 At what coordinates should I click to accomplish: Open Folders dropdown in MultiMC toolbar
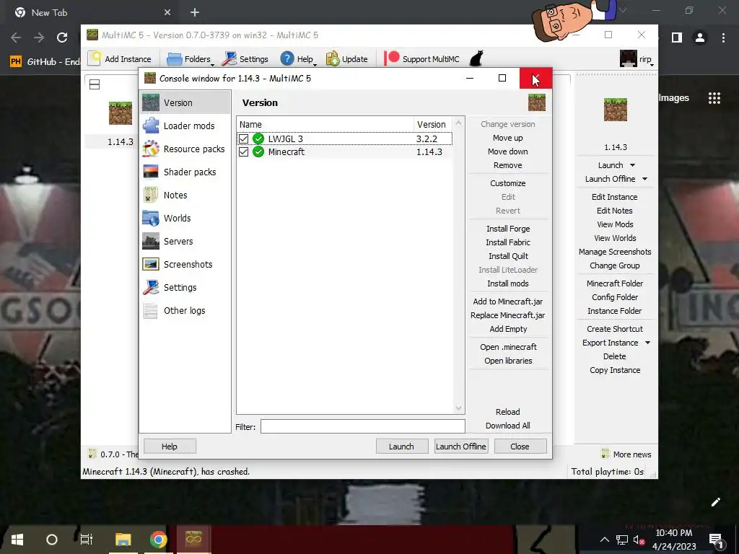(x=191, y=59)
